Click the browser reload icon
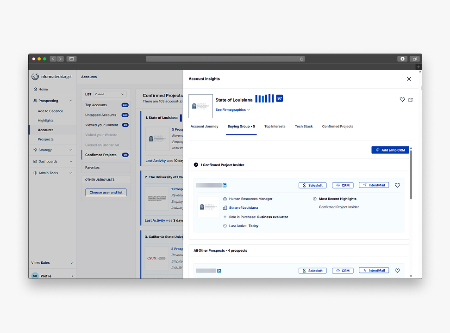Viewport: 450px width, 333px height. coord(302,59)
